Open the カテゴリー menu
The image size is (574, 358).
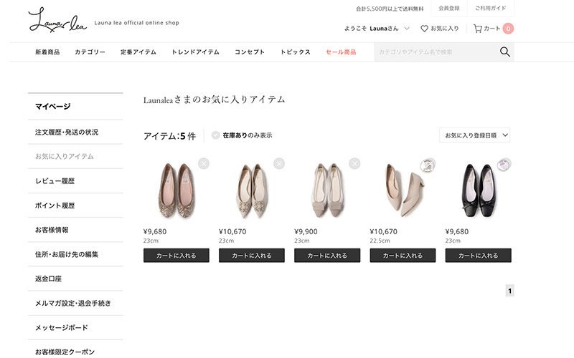(x=90, y=52)
